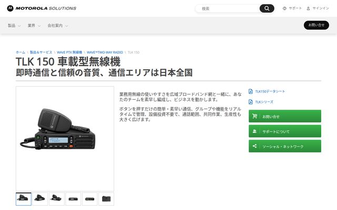Focus the 検索 search field
This screenshot has height=210, width=337.
tap(228, 8)
